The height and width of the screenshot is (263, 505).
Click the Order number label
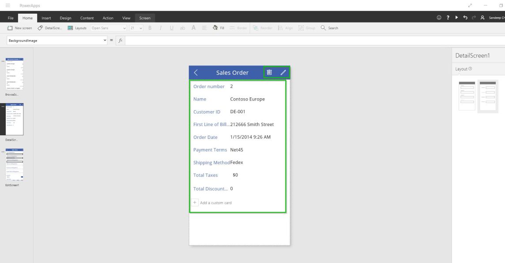pyautogui.click(x=209, y=86)
